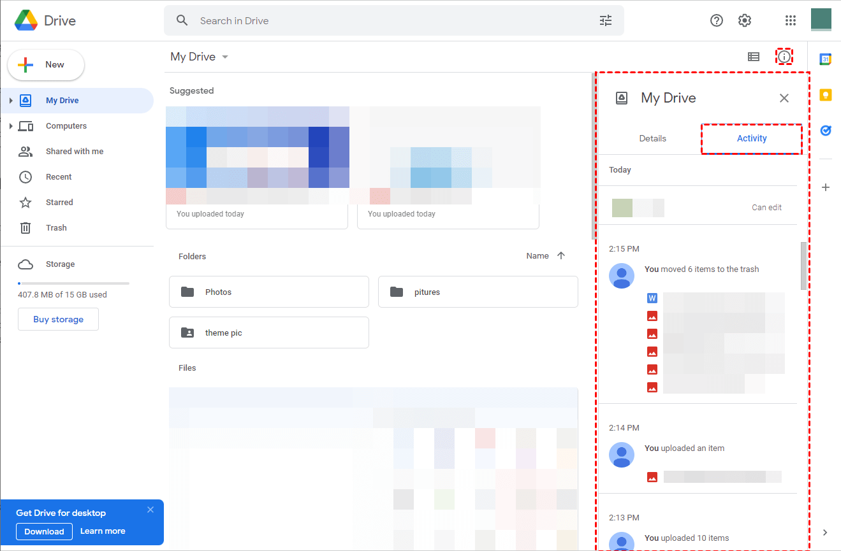Open Starred items
The height and width of the screenshot is (551, 841).
pyautogui.click(x=77, y=203)
